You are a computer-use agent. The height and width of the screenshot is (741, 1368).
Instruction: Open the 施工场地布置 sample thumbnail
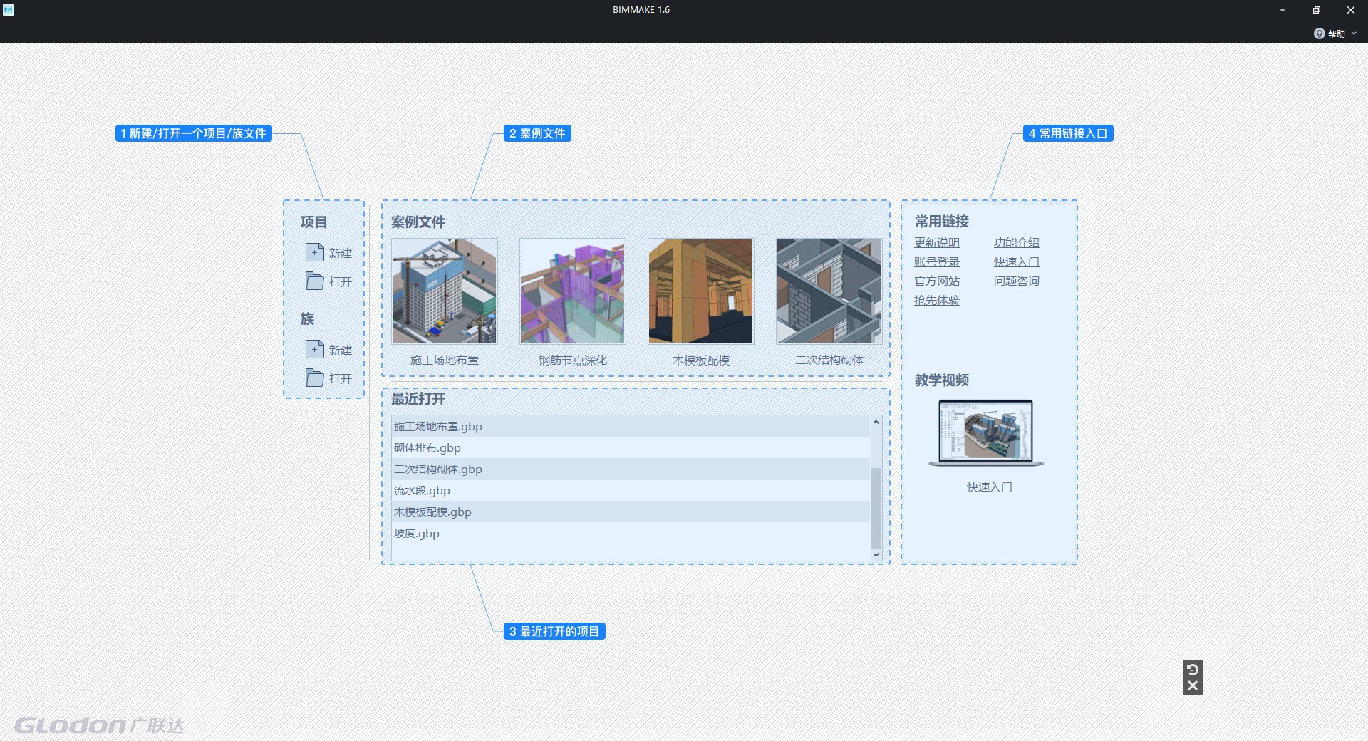445,291
